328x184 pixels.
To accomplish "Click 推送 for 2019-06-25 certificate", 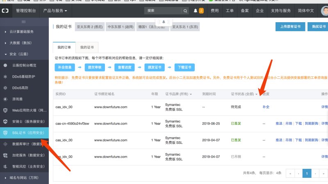I will (279, 124).
